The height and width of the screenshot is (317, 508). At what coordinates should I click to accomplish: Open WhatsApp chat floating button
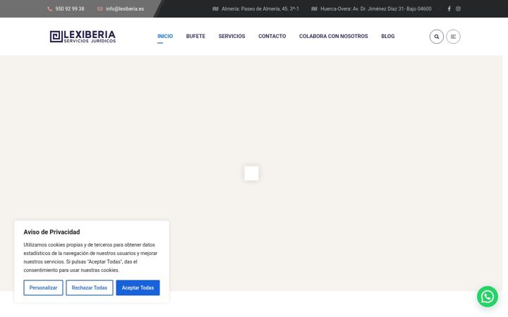[488, 297]
